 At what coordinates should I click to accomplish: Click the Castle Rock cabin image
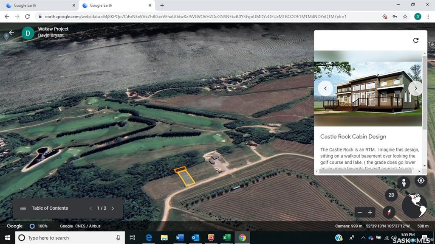point(368,88)
